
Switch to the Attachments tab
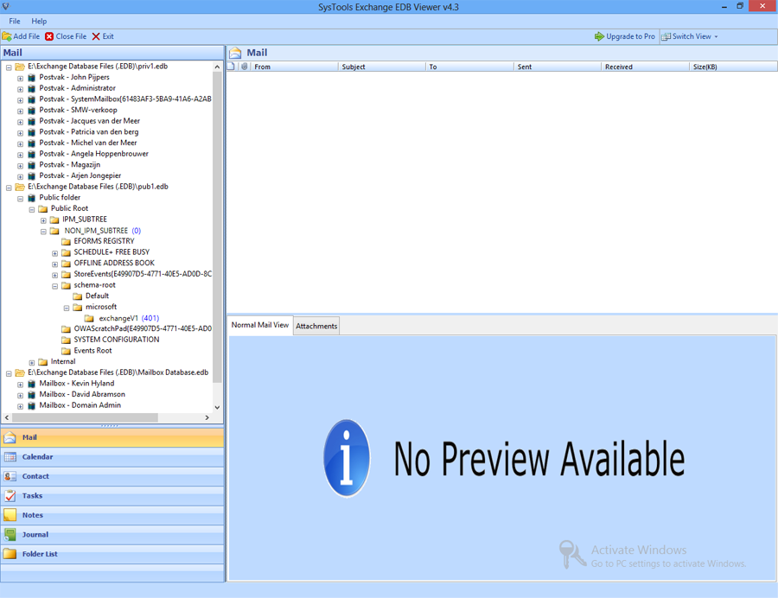(x=316, y=326)
